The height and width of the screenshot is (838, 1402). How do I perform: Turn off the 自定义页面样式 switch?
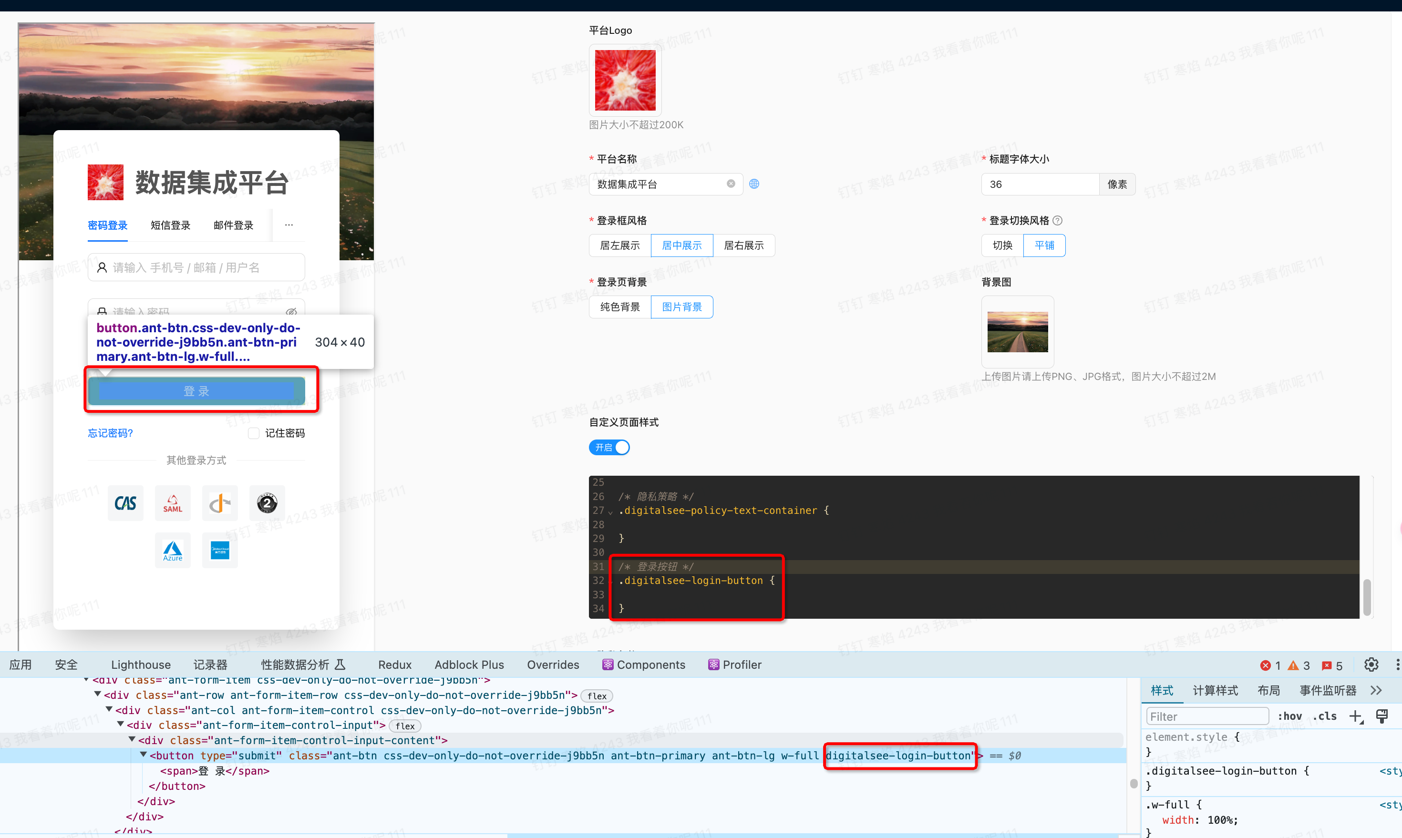(x=609, y=447)
